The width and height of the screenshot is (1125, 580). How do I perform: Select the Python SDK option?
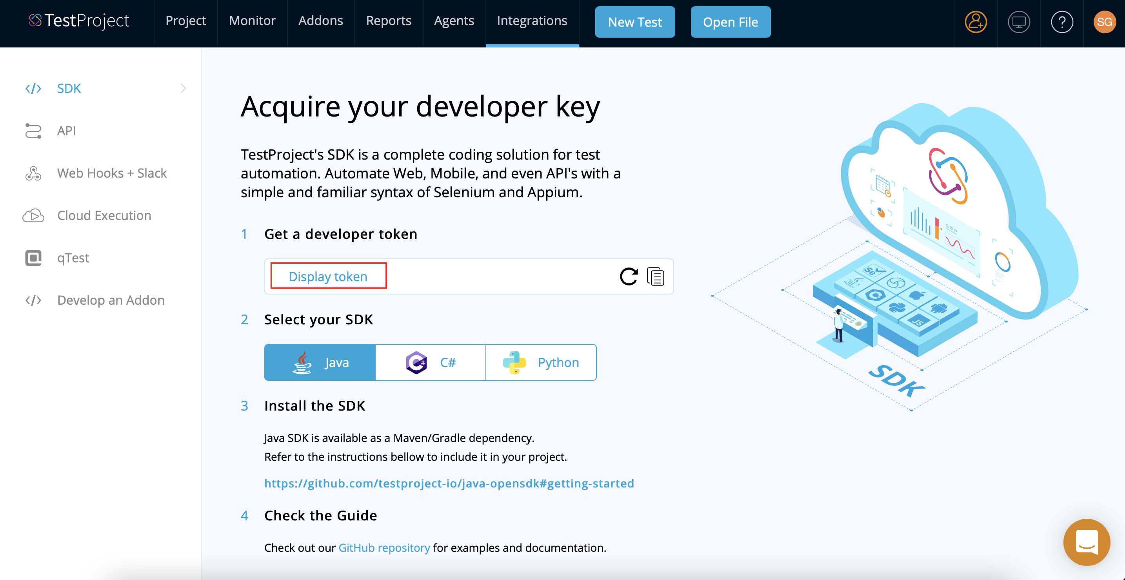541,362
